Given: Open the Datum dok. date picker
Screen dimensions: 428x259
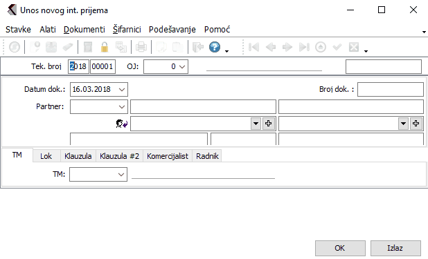Looking at the screenshot, I should coord(122,90).
